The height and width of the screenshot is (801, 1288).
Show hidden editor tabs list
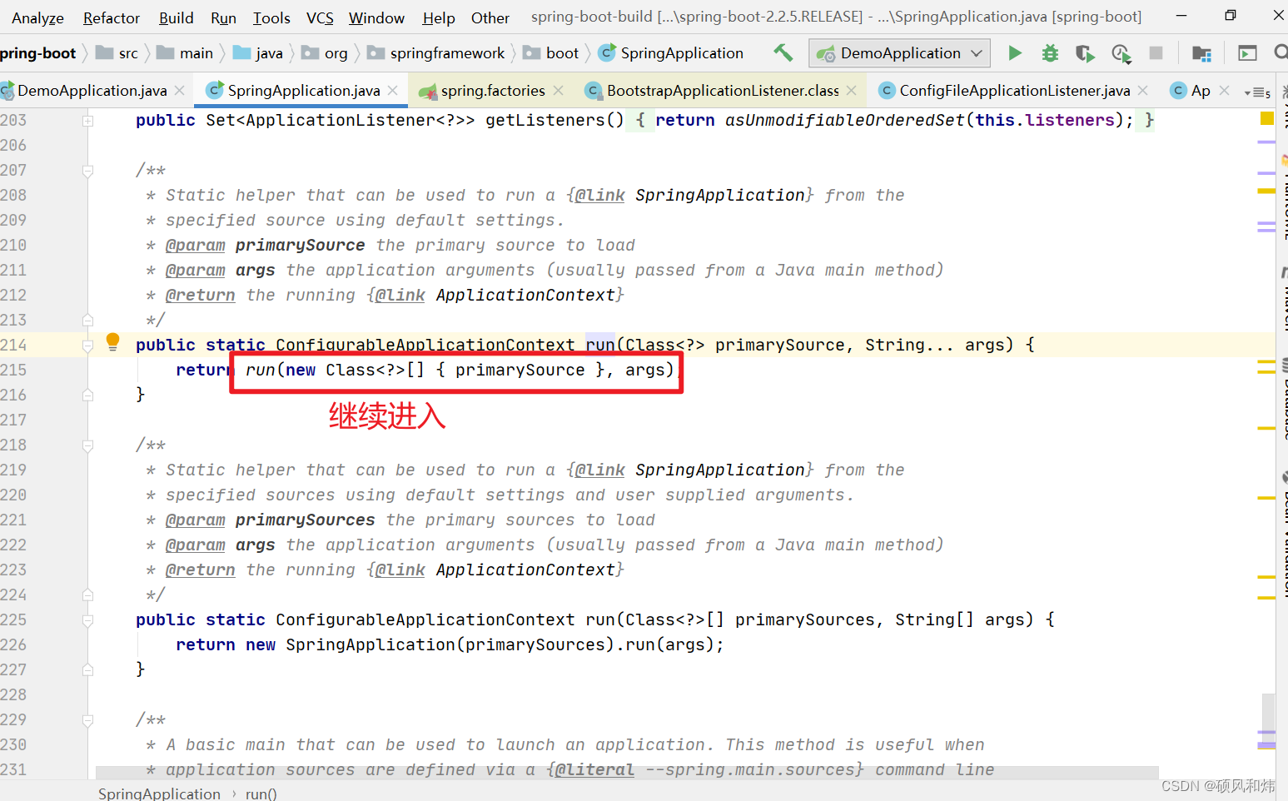(1257, 92)
